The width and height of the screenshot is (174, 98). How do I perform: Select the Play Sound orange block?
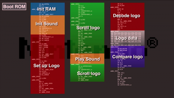pos(87,59)
